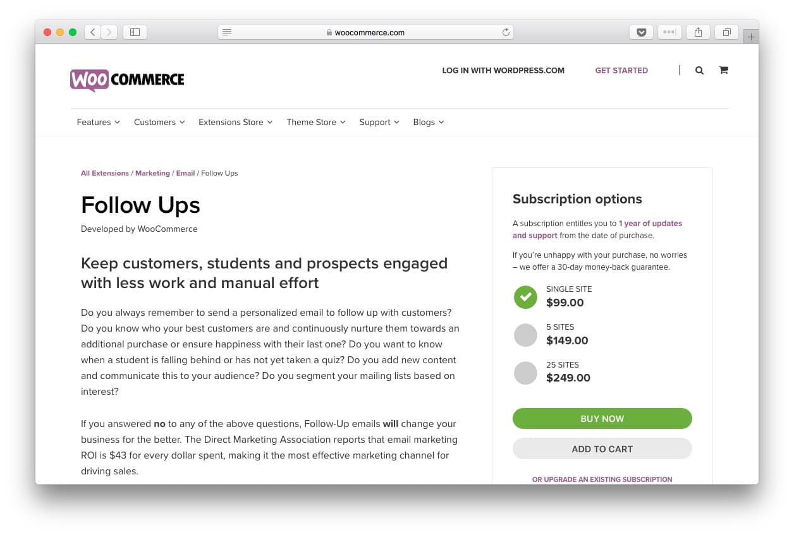
Task: Choose the 25 Sites $249.00 option
Action: pos(525,373)
